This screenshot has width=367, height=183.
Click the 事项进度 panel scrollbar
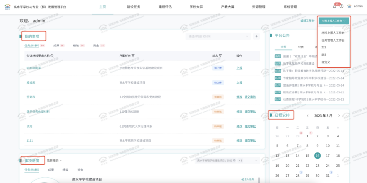[x=259, y=180]
